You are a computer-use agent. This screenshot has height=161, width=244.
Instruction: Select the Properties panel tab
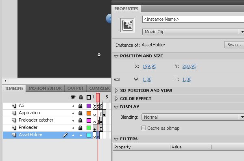point(126,9)
